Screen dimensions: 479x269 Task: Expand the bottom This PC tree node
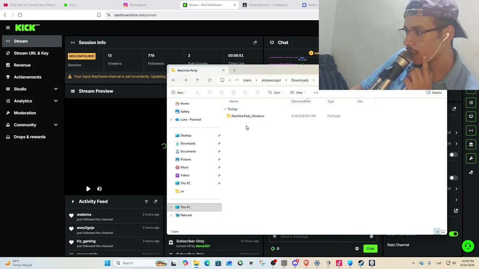click(171, 207)
